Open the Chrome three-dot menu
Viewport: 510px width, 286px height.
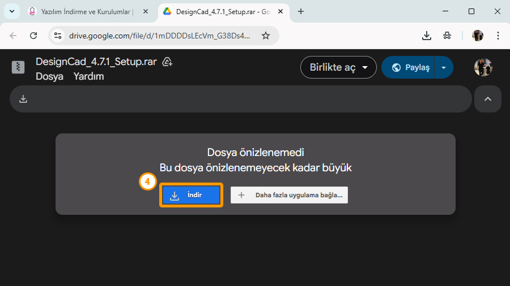tap(498, 36)
